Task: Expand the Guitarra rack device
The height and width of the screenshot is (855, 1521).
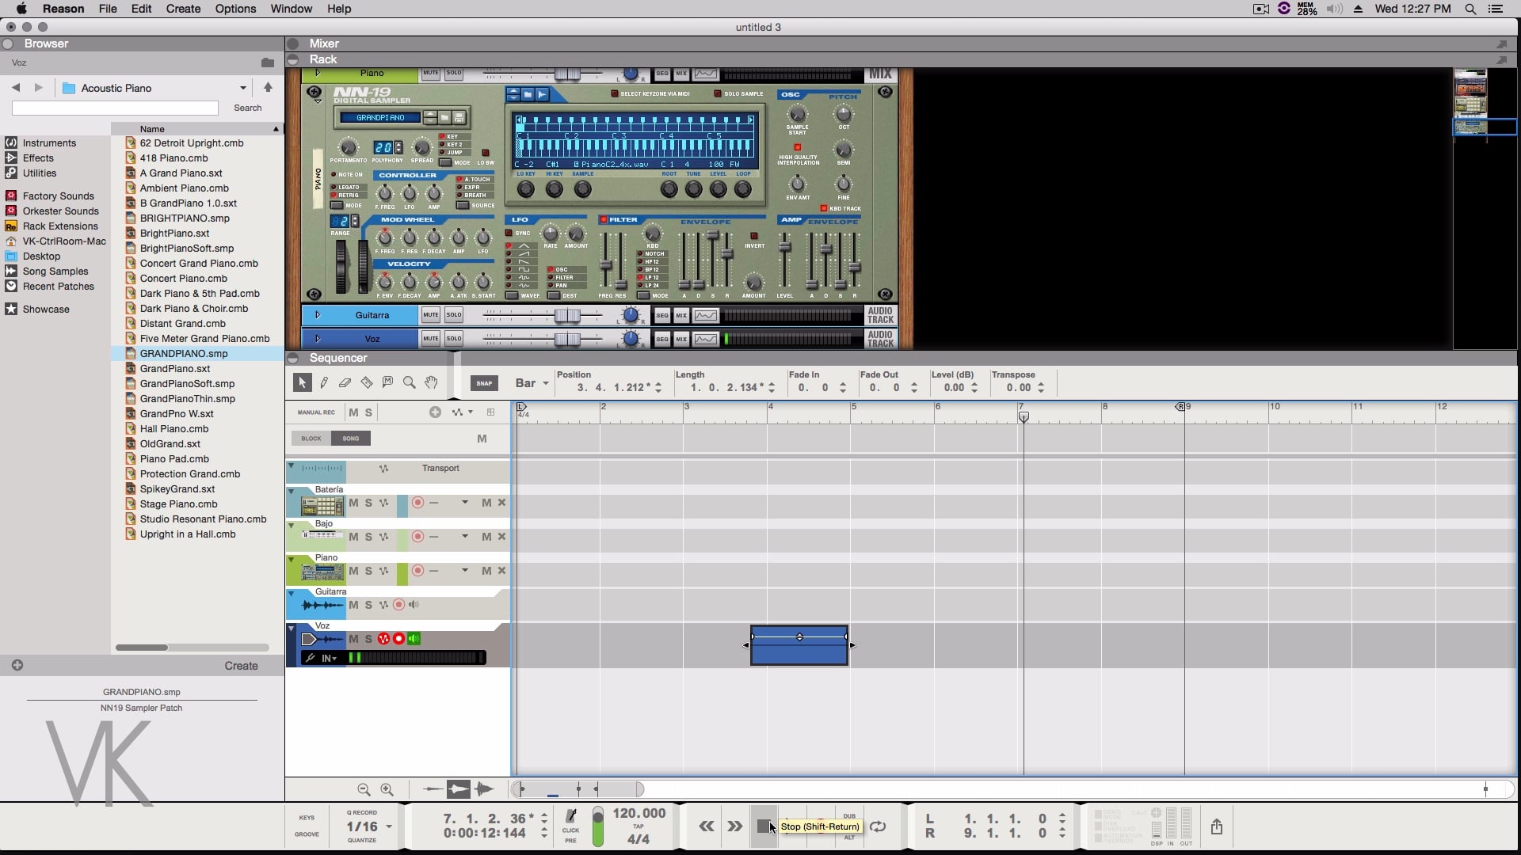Action: tap(318, 315)
